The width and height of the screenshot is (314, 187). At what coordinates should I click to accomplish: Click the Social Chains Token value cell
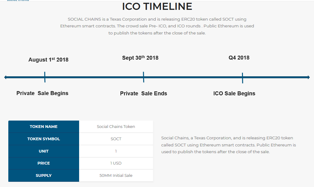coord(116,127)
